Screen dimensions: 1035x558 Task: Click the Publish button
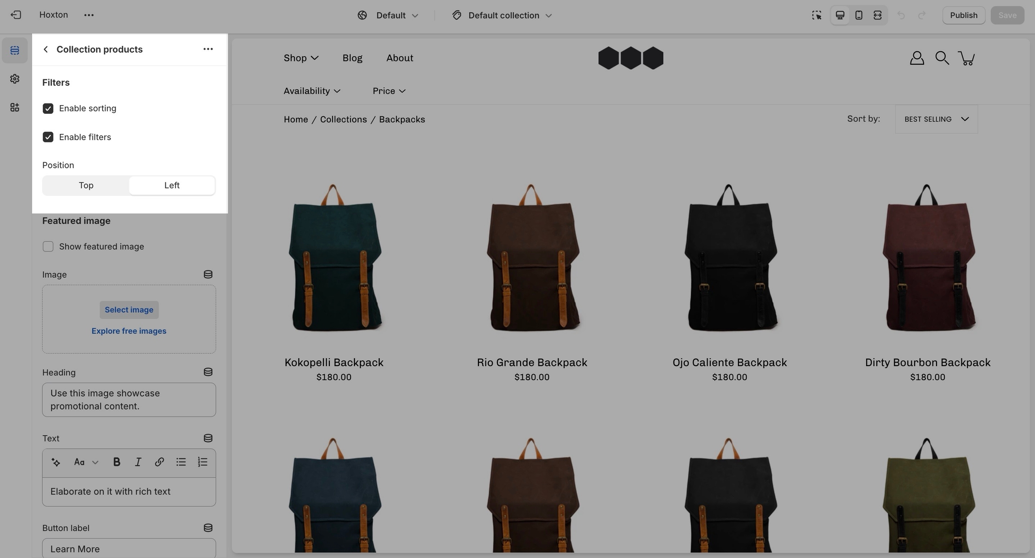coord(964,15)
